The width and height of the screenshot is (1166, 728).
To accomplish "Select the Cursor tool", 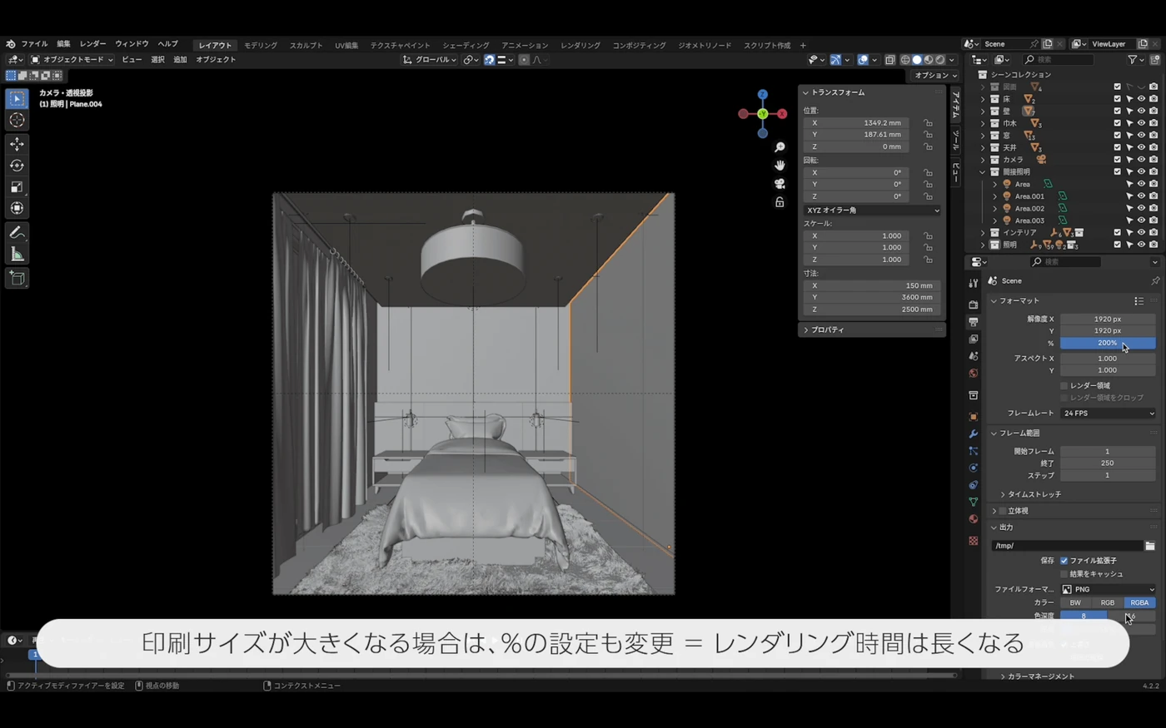I will pos(17,121).
